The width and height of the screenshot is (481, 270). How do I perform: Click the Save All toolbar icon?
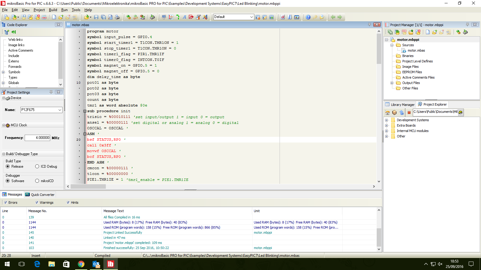pyautogui.click(x=103, y=17)
